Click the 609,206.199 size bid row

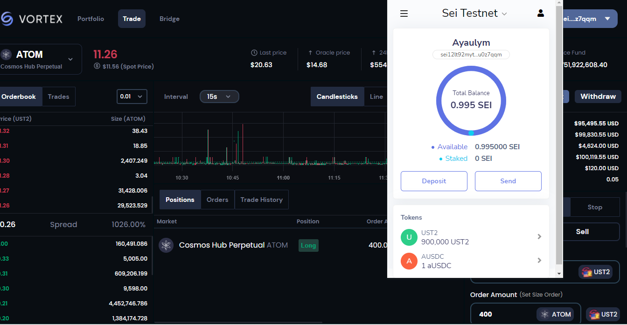[75, 274]
